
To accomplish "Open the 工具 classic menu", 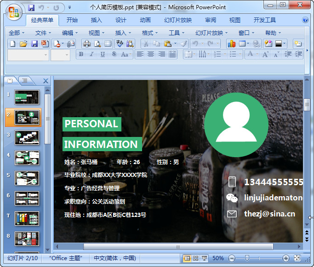I will pos(177,33).
